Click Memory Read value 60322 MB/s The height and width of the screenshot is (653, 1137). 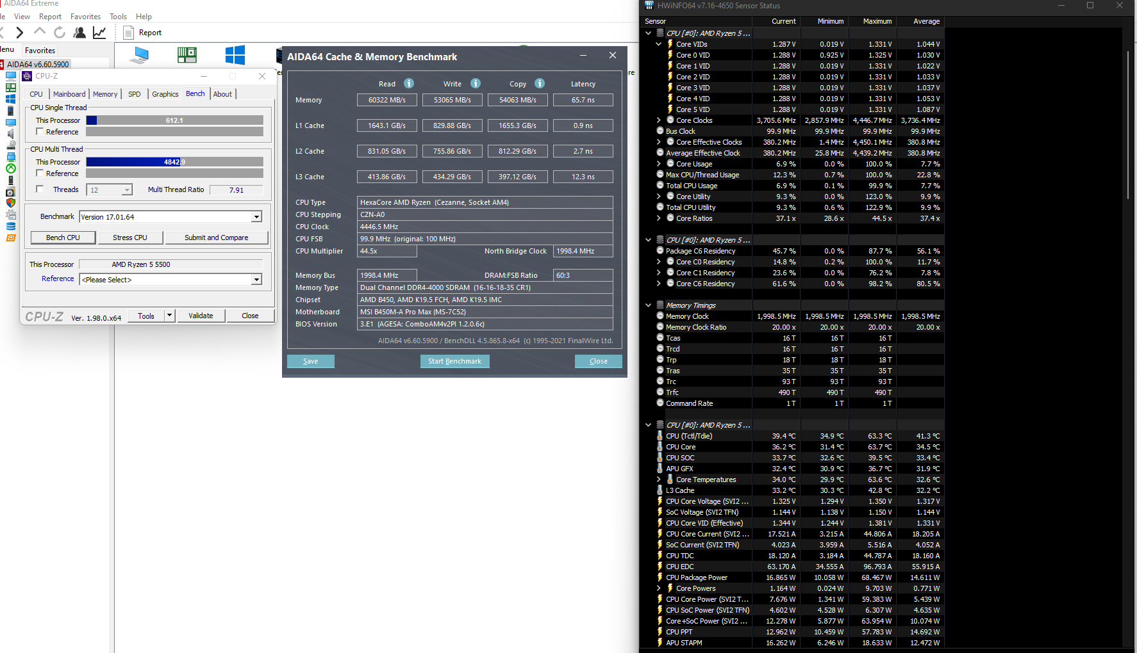point(386,100)
